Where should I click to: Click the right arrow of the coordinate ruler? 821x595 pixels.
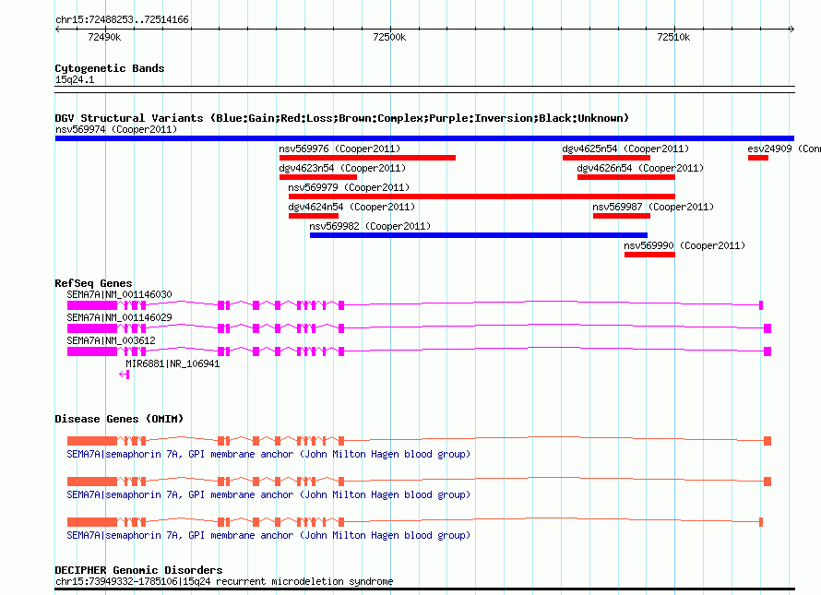pos(791,30)
